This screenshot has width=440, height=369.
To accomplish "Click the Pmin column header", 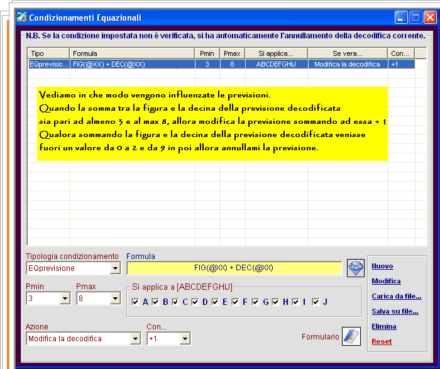I will 207,53.
